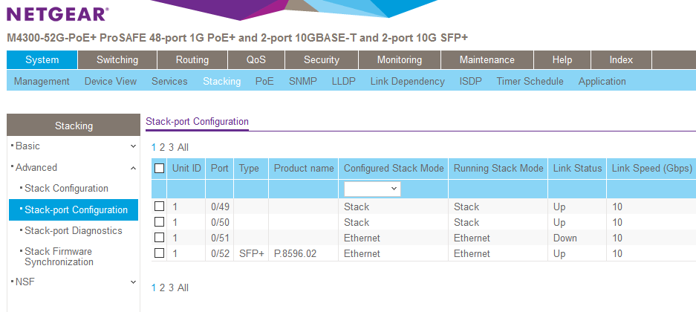Click the Stack-port Configuration panel title
The image size is (696, 312).
pyautogui.click(x=197, y=122)
